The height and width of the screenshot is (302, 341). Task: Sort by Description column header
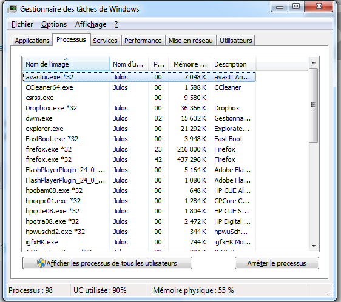[233, 64]
